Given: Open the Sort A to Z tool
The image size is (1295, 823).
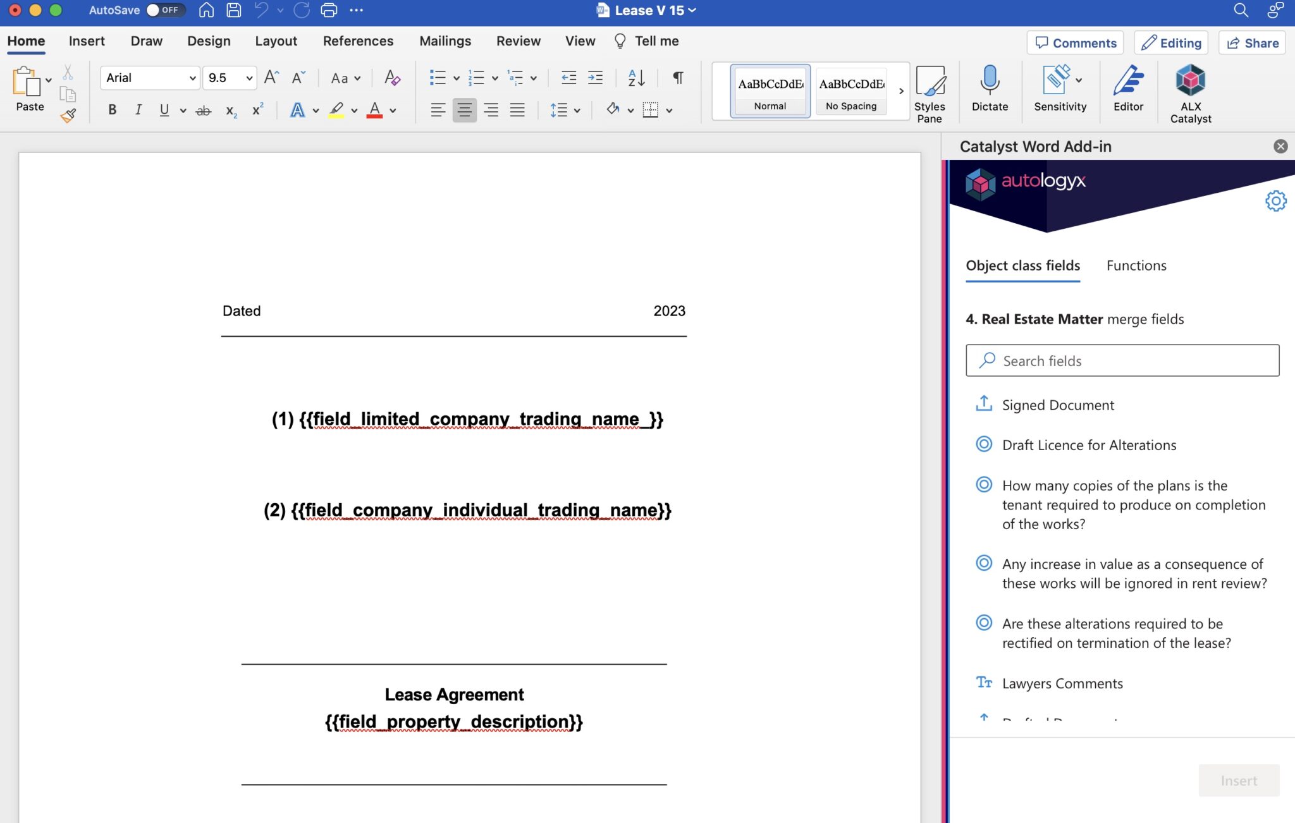Looking at the screenshot, I should [636, 78].
